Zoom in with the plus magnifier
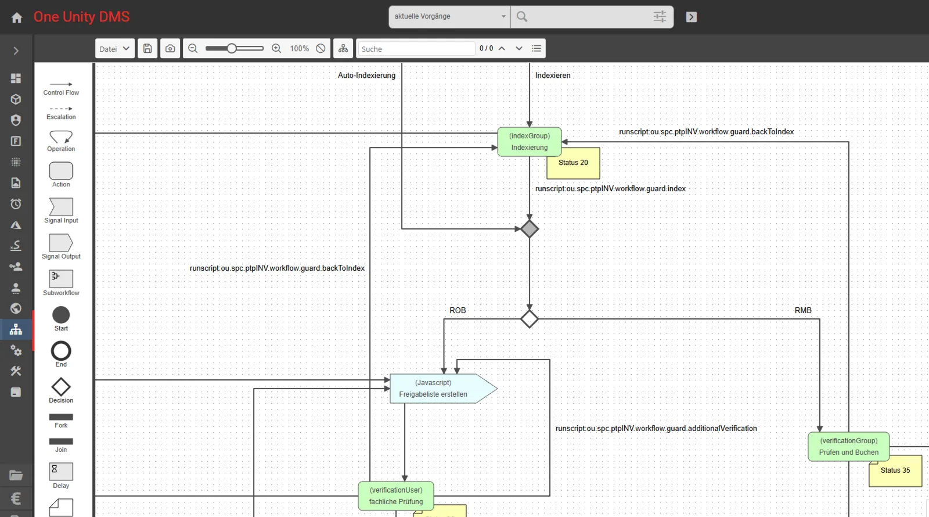The width and height of the screenshot is (929, 517). pyautogui.click(x=276, y=49)
